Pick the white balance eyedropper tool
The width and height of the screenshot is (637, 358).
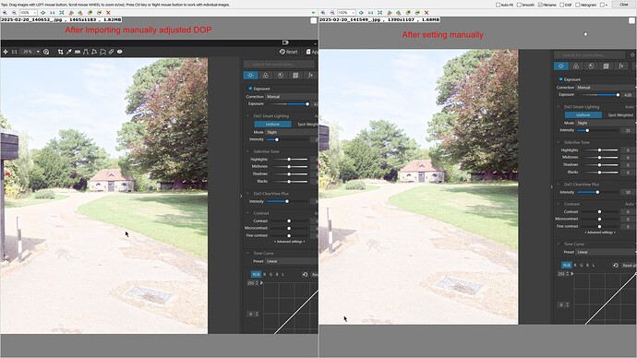coord(68,52)
